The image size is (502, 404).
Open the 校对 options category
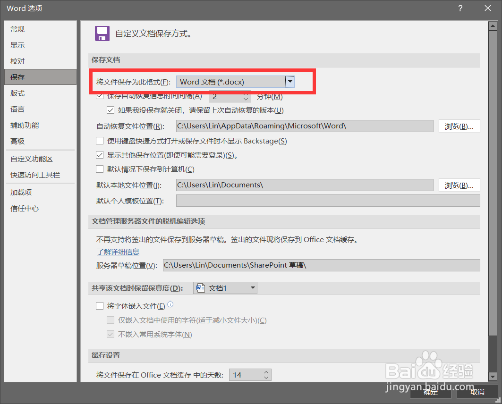coord(40,61)
